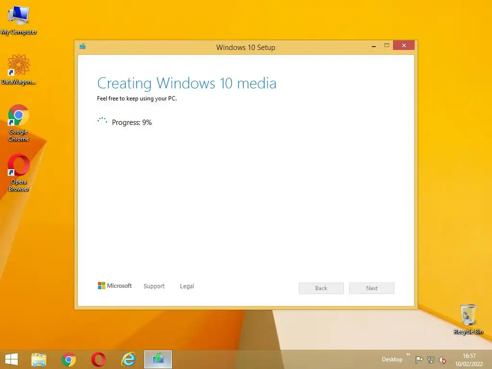Launch Internet Explorer from the taskbar
The width and height of the screenshot is (492, 369).
pos(128,359)
